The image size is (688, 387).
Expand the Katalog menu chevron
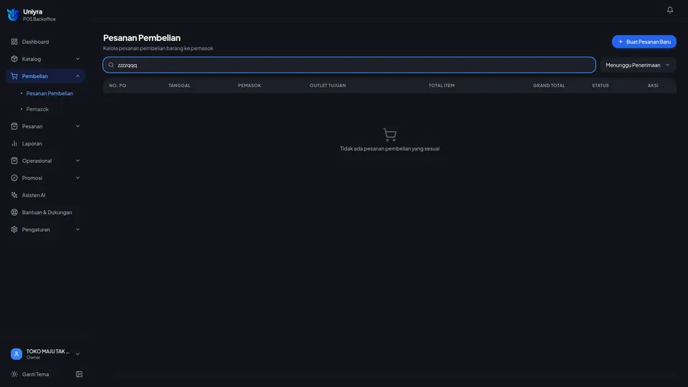tap(77, 59)
